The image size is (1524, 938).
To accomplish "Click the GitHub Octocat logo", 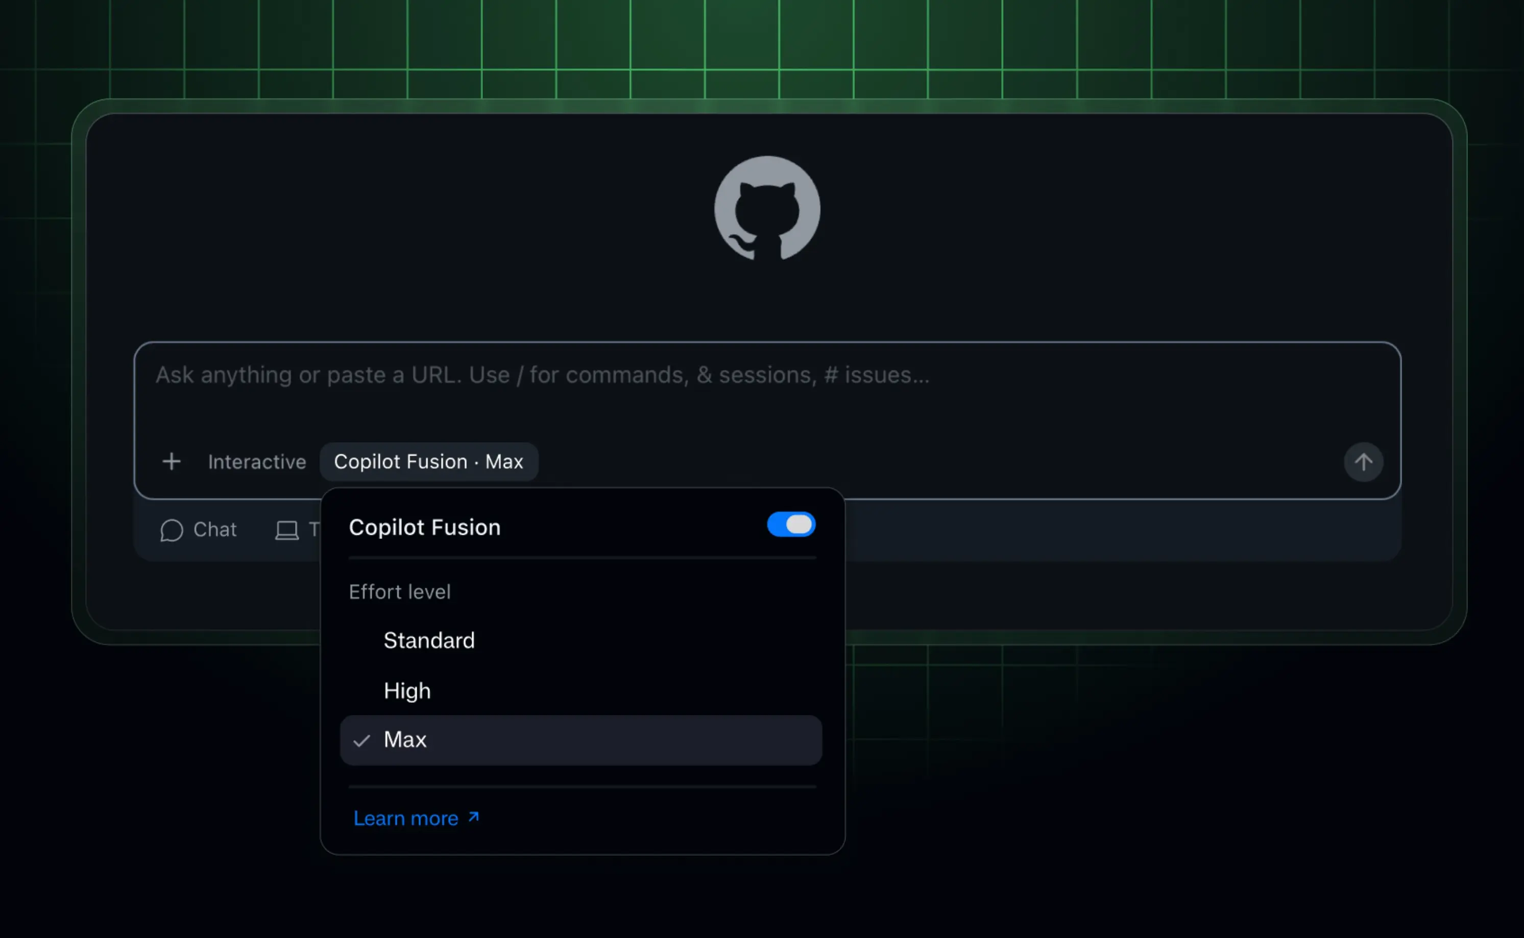I will pos(767,208).
